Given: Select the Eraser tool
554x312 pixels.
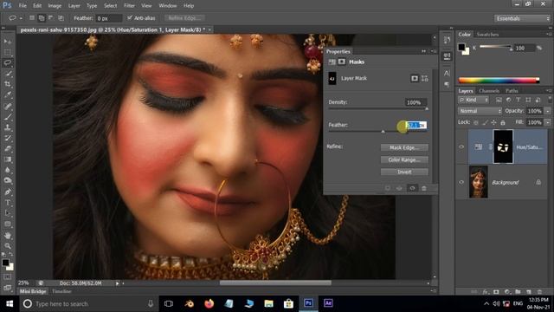Looking at the screenshot, I should (8, 149).
